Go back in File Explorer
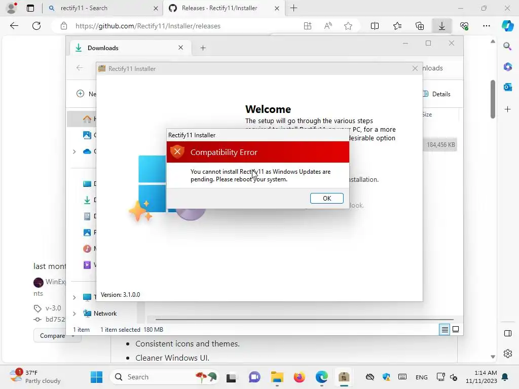Image resolution: width=519 pixels, height=389 pixels. [x=80, y=68]
